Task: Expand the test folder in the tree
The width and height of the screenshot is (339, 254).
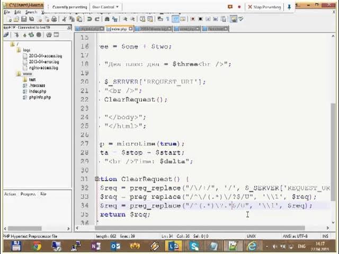Action: click(x=25, y=80)
